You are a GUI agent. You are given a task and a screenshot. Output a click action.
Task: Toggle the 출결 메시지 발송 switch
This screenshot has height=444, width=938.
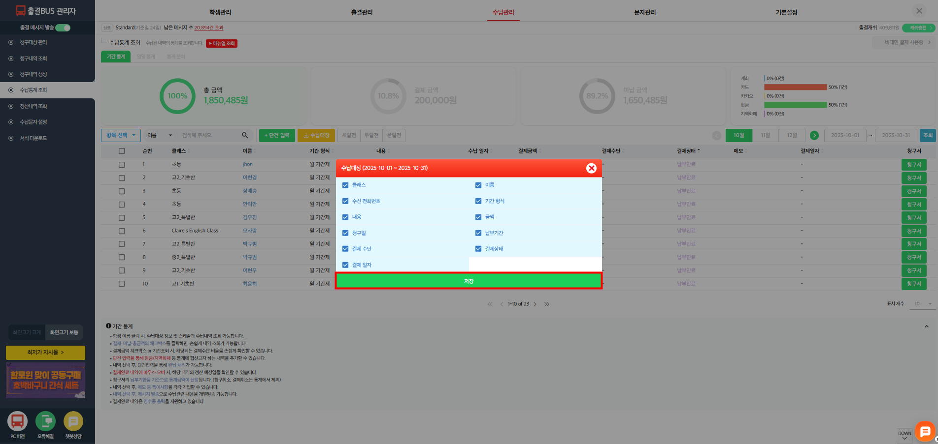pos(63,28)
